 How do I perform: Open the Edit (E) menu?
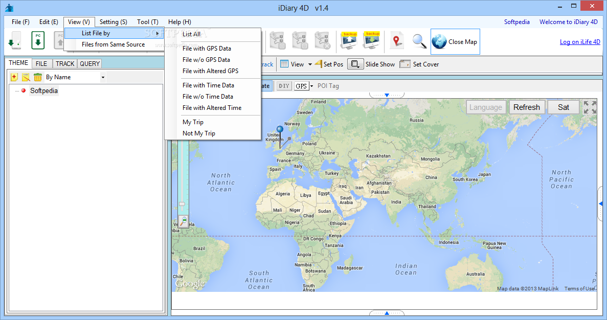[x=49, y=21]
